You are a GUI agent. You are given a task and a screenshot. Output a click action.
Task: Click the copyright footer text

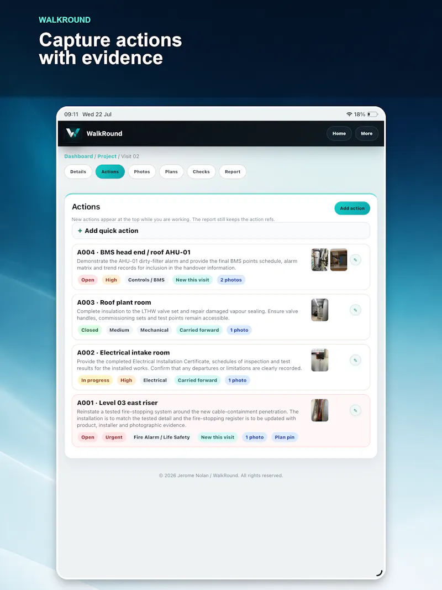[221, 476]
